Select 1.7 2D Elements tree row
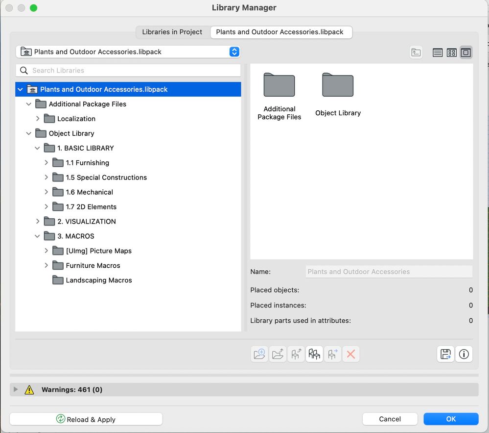The image size is (489, 433). (x=128, y=207)
